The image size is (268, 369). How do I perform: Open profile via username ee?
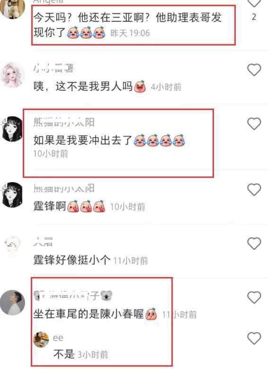pyautogui.click(x=58, y=338)
